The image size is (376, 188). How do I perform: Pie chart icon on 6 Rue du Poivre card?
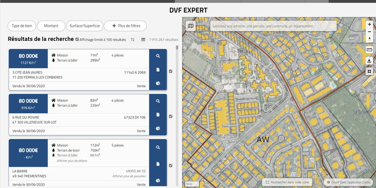click(x=158, y=128)
